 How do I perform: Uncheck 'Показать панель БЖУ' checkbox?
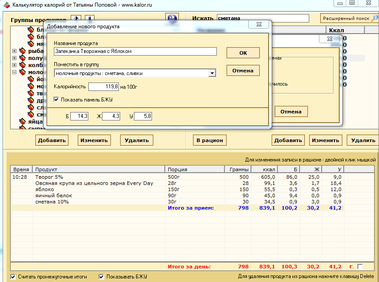point(56,99)
